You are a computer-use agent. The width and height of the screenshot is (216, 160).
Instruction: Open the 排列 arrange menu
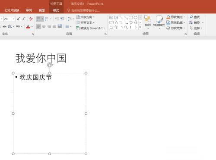coord(148,22)
